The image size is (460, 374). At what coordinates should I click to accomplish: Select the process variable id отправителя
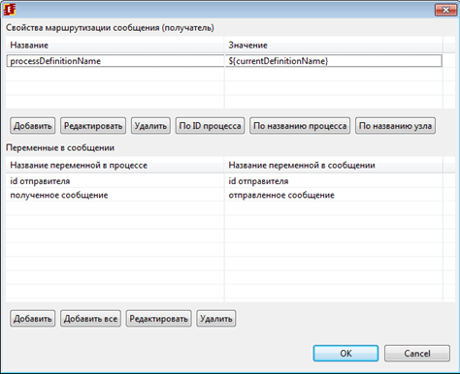click(x=115, y=181)
